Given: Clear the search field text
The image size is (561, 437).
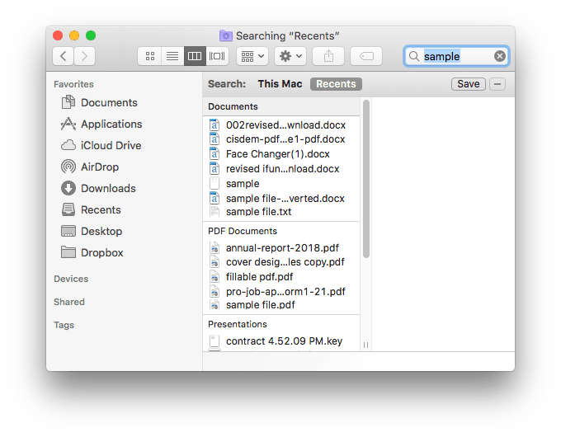Looking at the screenshot, I should [500, 56].
